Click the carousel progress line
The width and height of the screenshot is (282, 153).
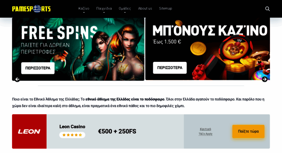(x=141, y=86)
